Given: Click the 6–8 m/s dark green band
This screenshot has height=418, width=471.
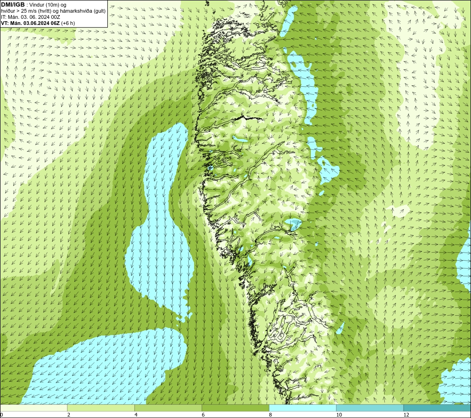Looking at the screenshot, I should pyautogui.click(x=235, y=408).
